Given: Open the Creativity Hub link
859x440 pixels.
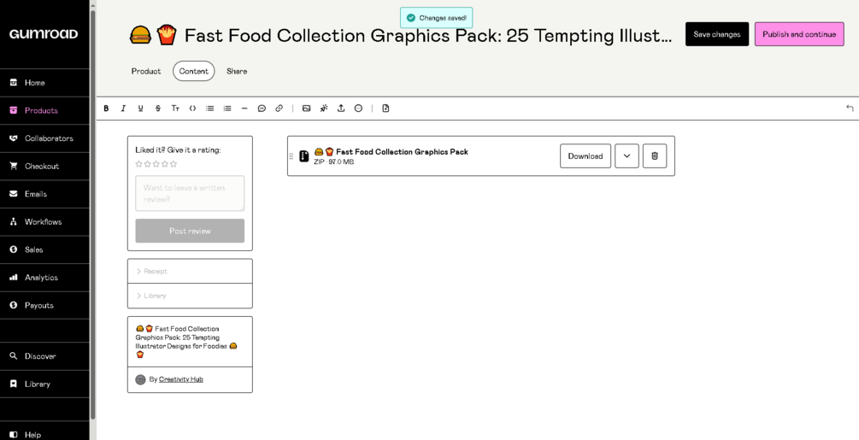Looking at the screenshot, I should point(181,379).
